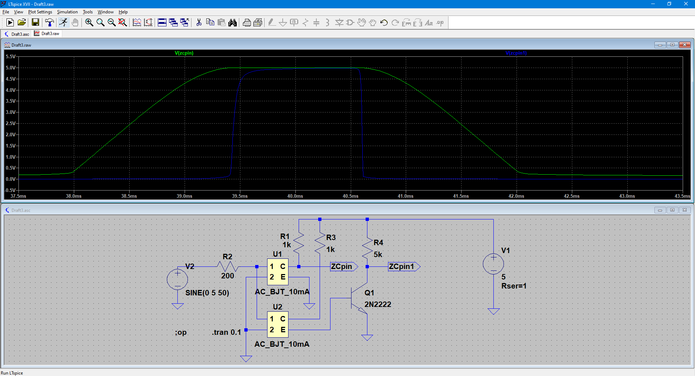Cascade windows using toolbar icon
The width and height of the screenshot is (695, 376).
(x=173, y=23)
